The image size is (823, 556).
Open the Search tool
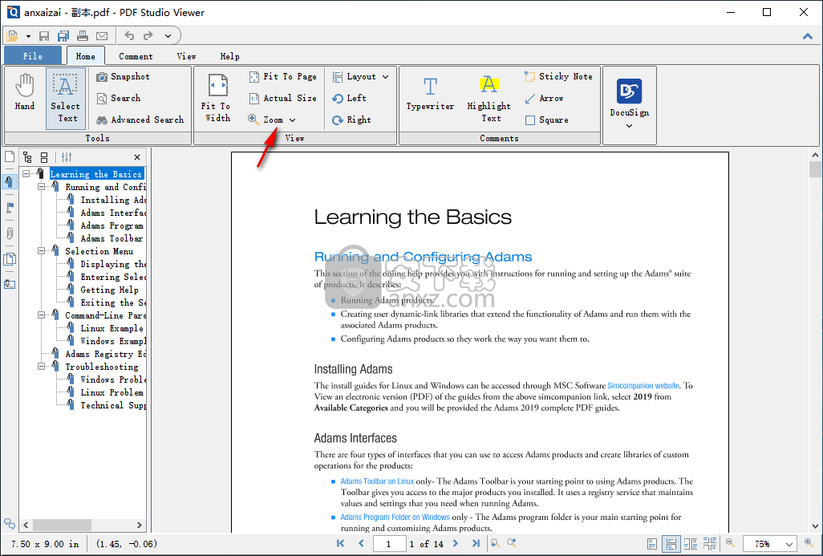coord(119,98)
